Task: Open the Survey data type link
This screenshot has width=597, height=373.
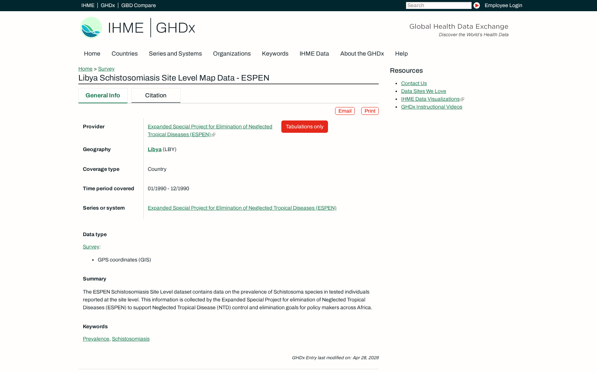Action: tap(91, 247)
